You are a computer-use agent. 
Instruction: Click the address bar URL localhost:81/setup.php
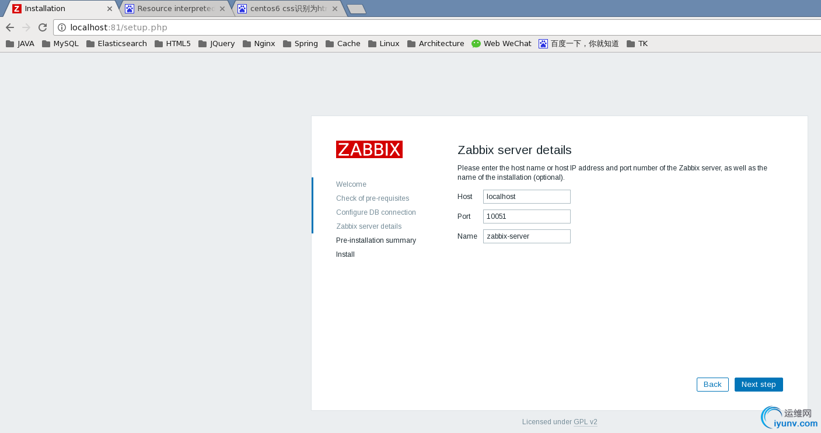(x=118, y=27)
